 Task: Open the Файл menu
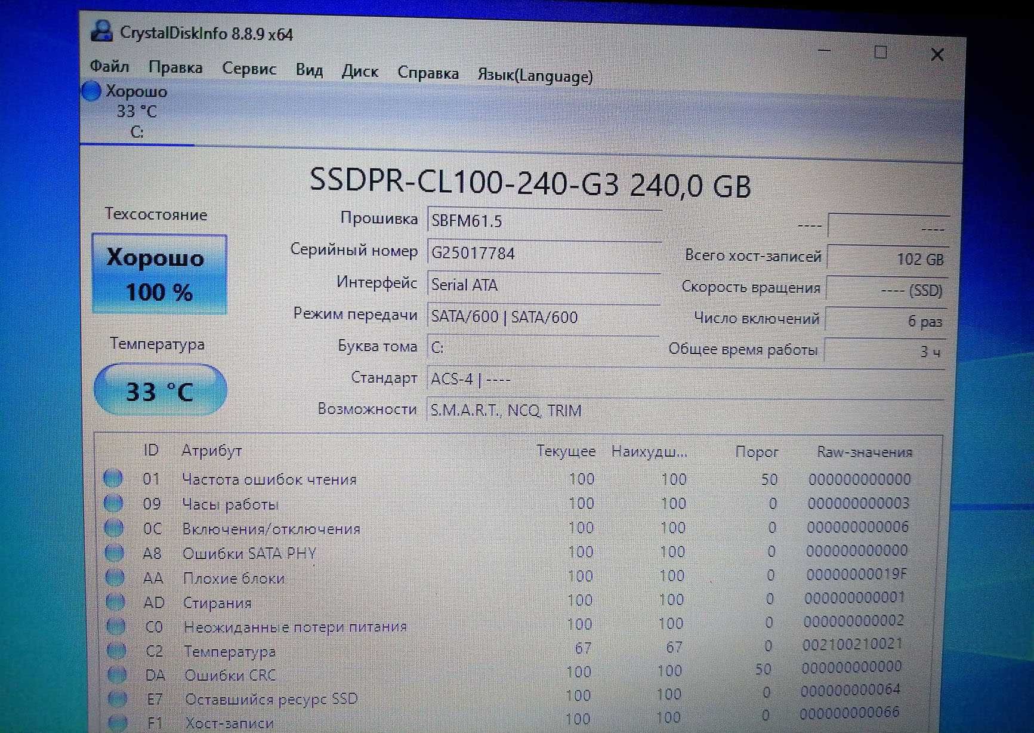(x=109, y=66)
